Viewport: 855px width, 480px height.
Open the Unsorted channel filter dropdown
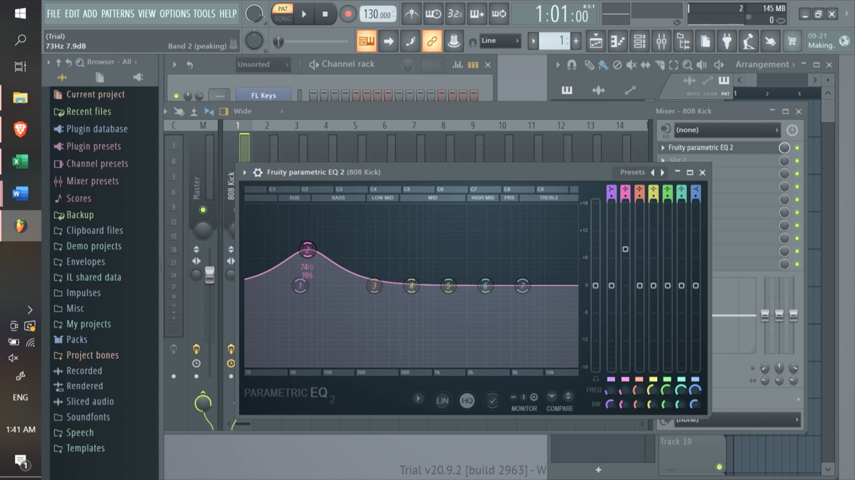click(262, 64)
